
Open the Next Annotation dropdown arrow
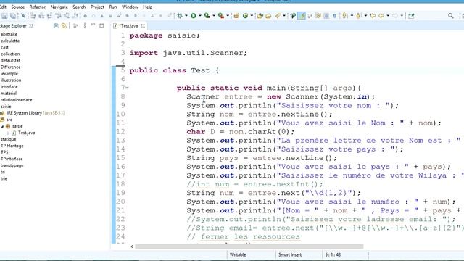[352, 16]
